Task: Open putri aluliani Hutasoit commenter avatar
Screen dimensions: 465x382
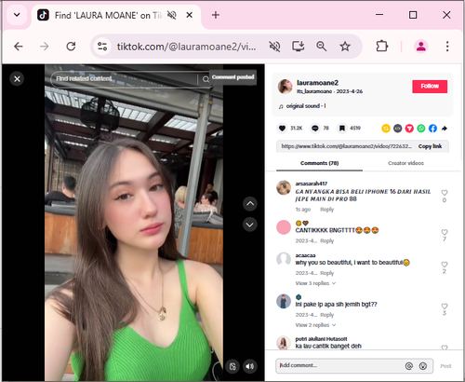Action: tap(284, 343)
